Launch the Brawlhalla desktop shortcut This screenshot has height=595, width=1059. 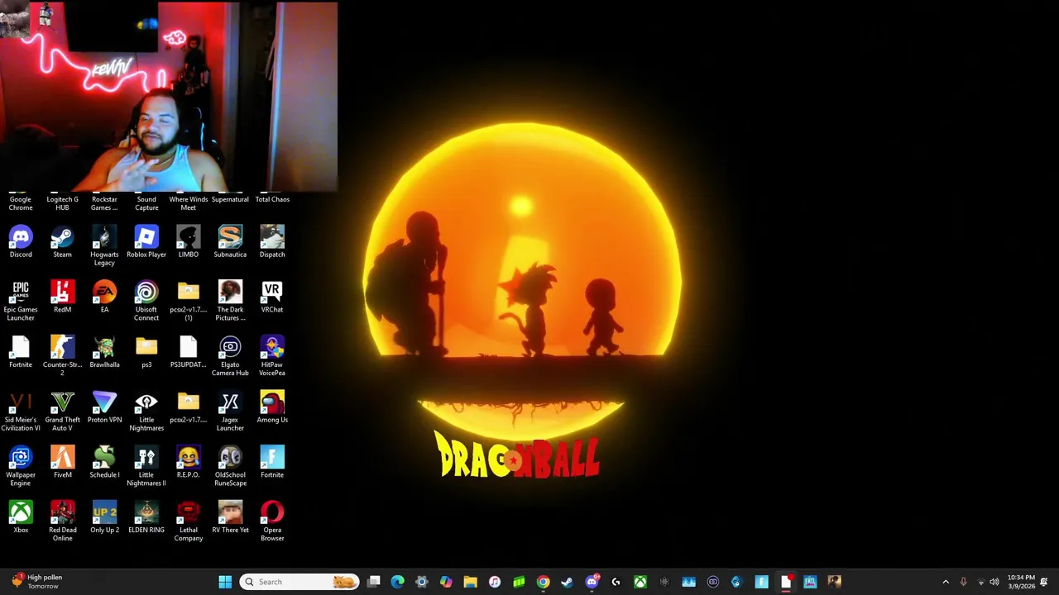pos(104,352)
